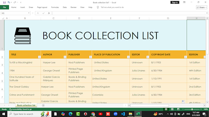Switch to the Insert ribbon tab

click(x=22, y=7)
